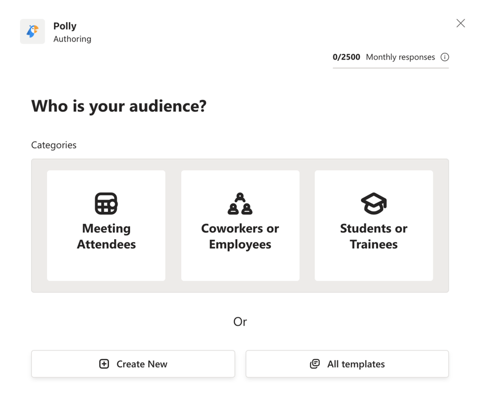Choose the Coworkers or Employees category
This screenshot has width=477, height=405.
click(240, 226)
